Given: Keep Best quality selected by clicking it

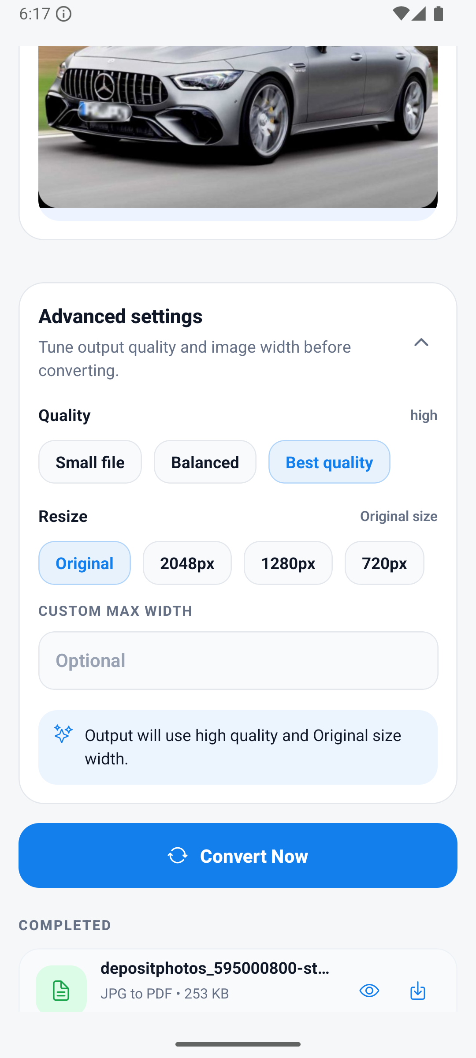Looking at the screenshot, I should pos(329,462).
